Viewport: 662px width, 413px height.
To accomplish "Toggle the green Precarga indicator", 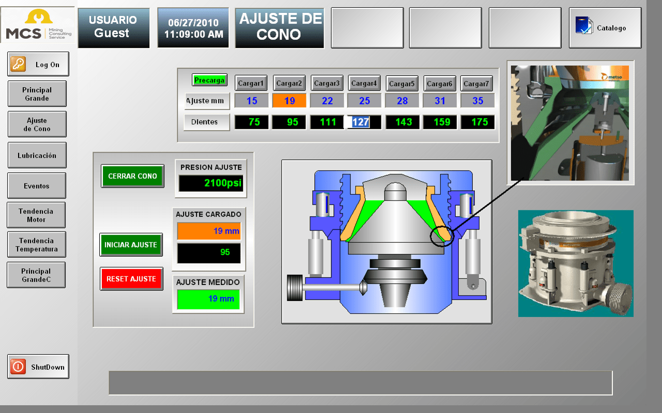I will click(x=209, y=80).
